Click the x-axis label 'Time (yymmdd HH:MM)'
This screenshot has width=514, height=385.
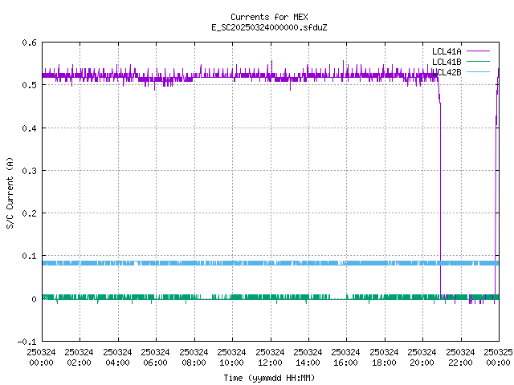(269, 378)
